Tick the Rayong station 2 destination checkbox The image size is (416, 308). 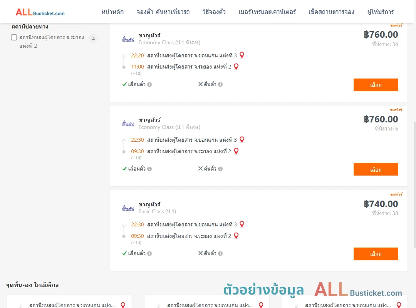[14, 37]
